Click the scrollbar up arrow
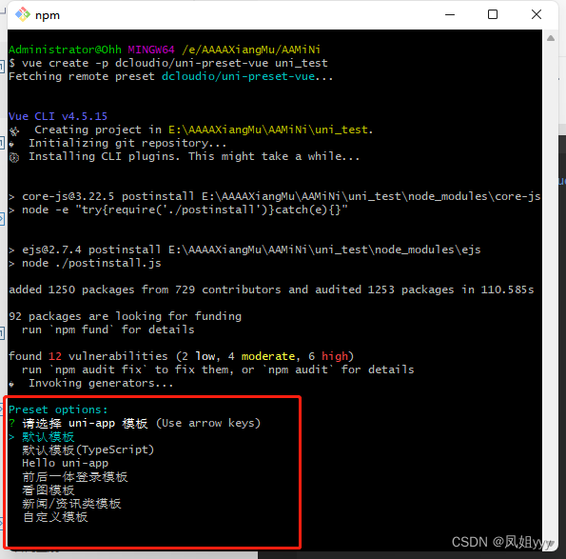Viewport: 566px width, 559px height. (x=551, y=38)
